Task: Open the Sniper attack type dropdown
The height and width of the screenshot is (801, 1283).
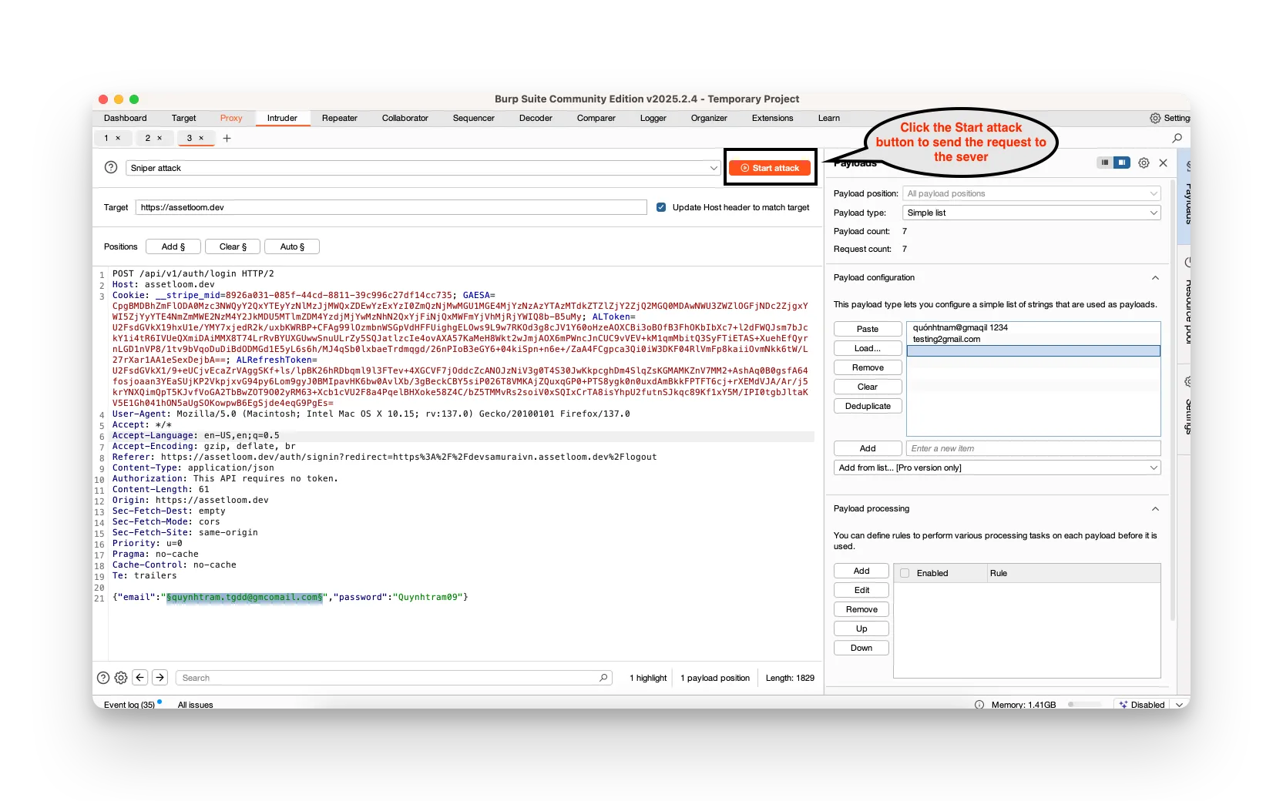Action: coord(423,168)
